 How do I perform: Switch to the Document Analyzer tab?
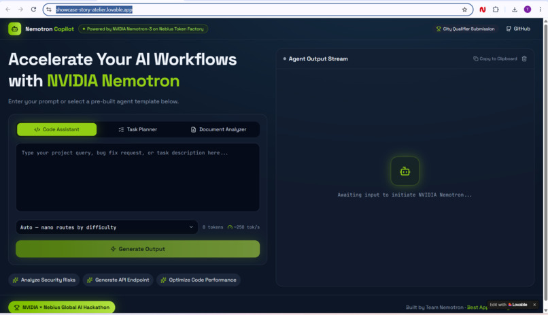pyautogui.click(x=218, y=129)
